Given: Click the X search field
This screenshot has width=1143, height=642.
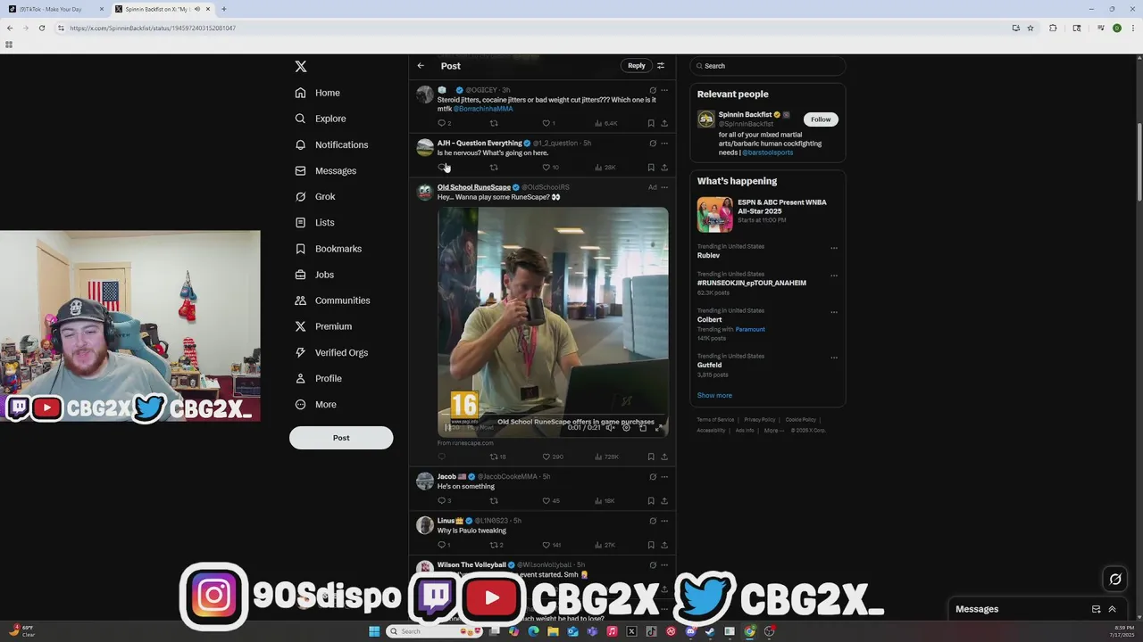Looking at the screenshot, I should pyautogui.click(x=767, y=66).
